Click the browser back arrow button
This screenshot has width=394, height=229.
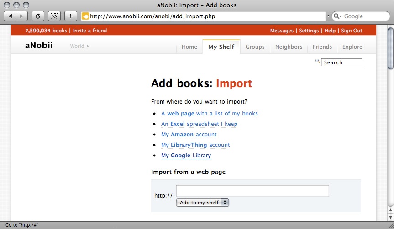click(x=10, y=16)
